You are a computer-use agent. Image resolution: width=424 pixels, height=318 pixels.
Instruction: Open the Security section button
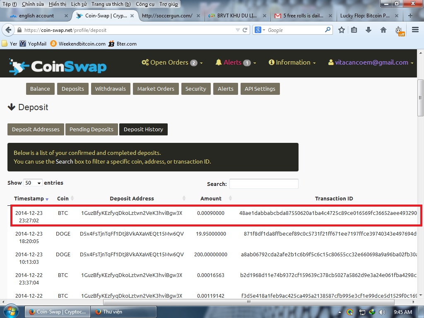click(x=195, y=89)
